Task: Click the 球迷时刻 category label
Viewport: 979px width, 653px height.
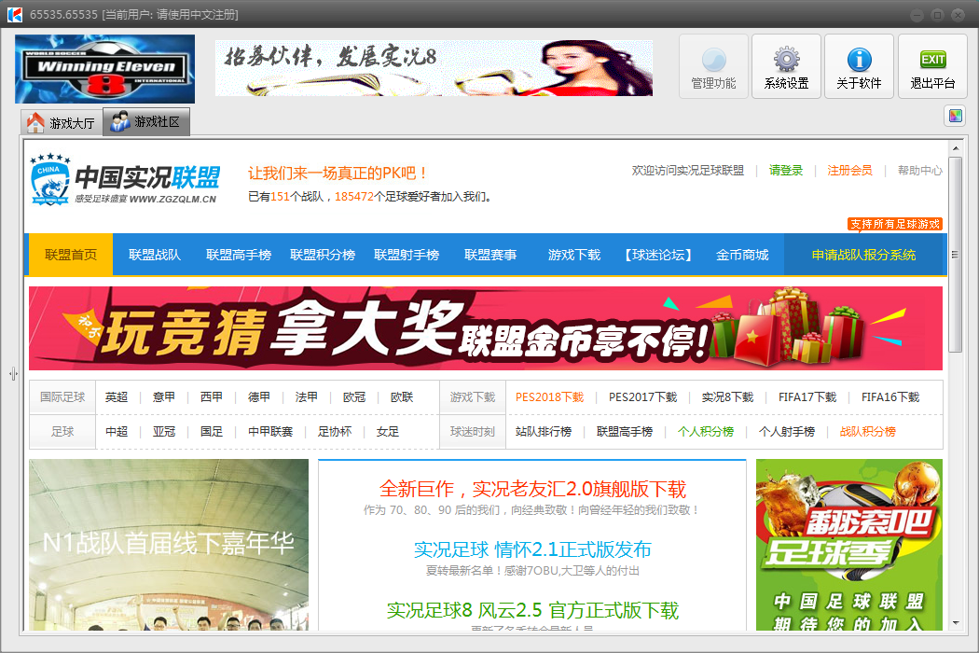Action: (473, 432)
